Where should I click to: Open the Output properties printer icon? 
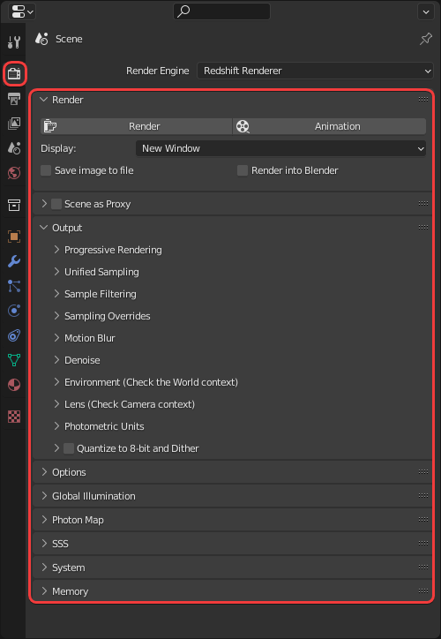[x=14, y=99]
